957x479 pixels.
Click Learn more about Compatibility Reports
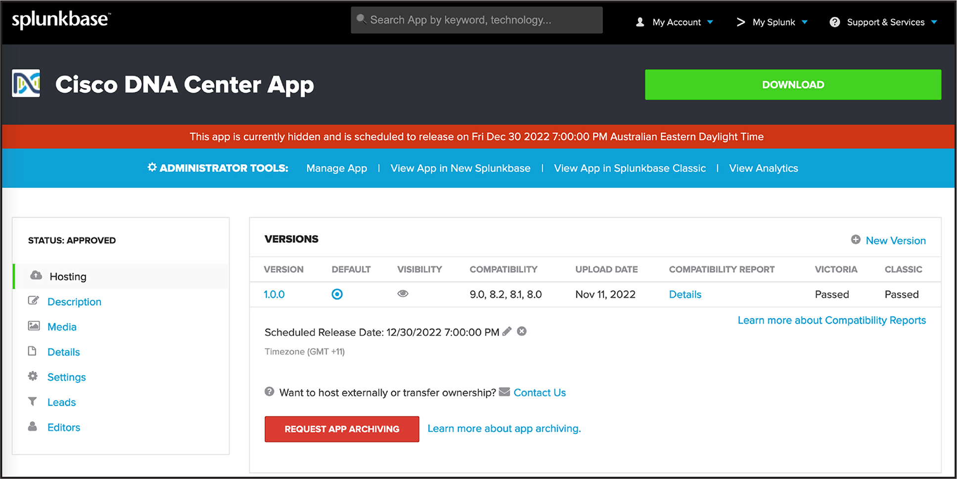pos(832,320)
